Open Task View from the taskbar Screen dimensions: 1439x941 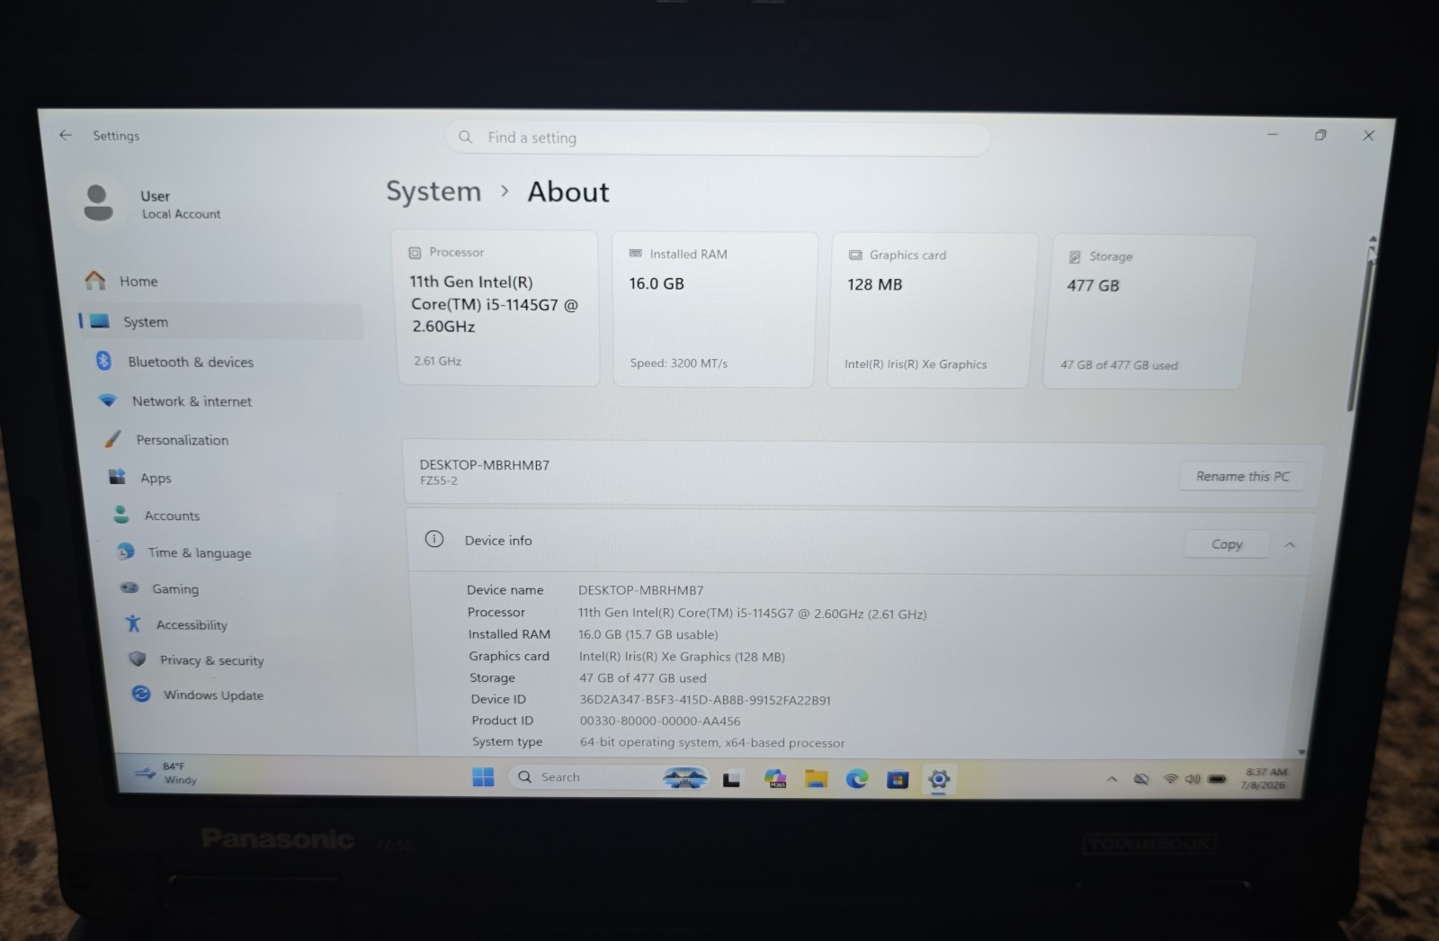tap(732, 779)
